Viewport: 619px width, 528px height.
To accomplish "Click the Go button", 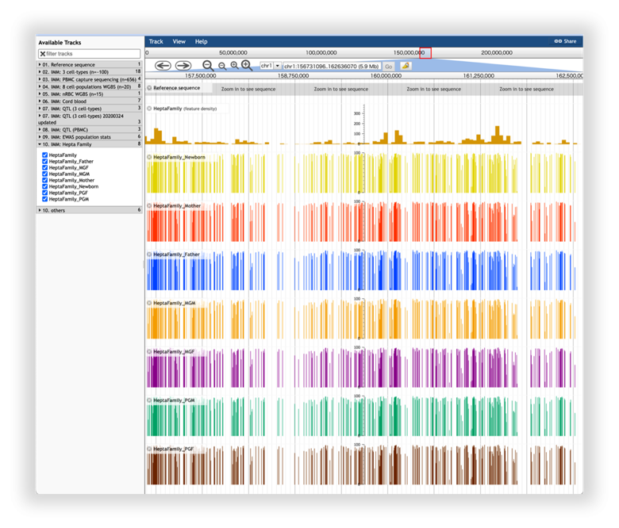I will coord(388,67).
